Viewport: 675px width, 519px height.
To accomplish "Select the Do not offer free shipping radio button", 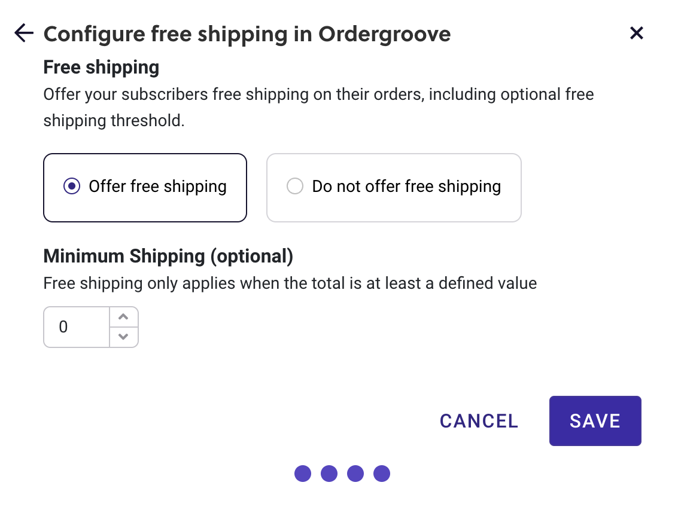I will coord(295,186).
